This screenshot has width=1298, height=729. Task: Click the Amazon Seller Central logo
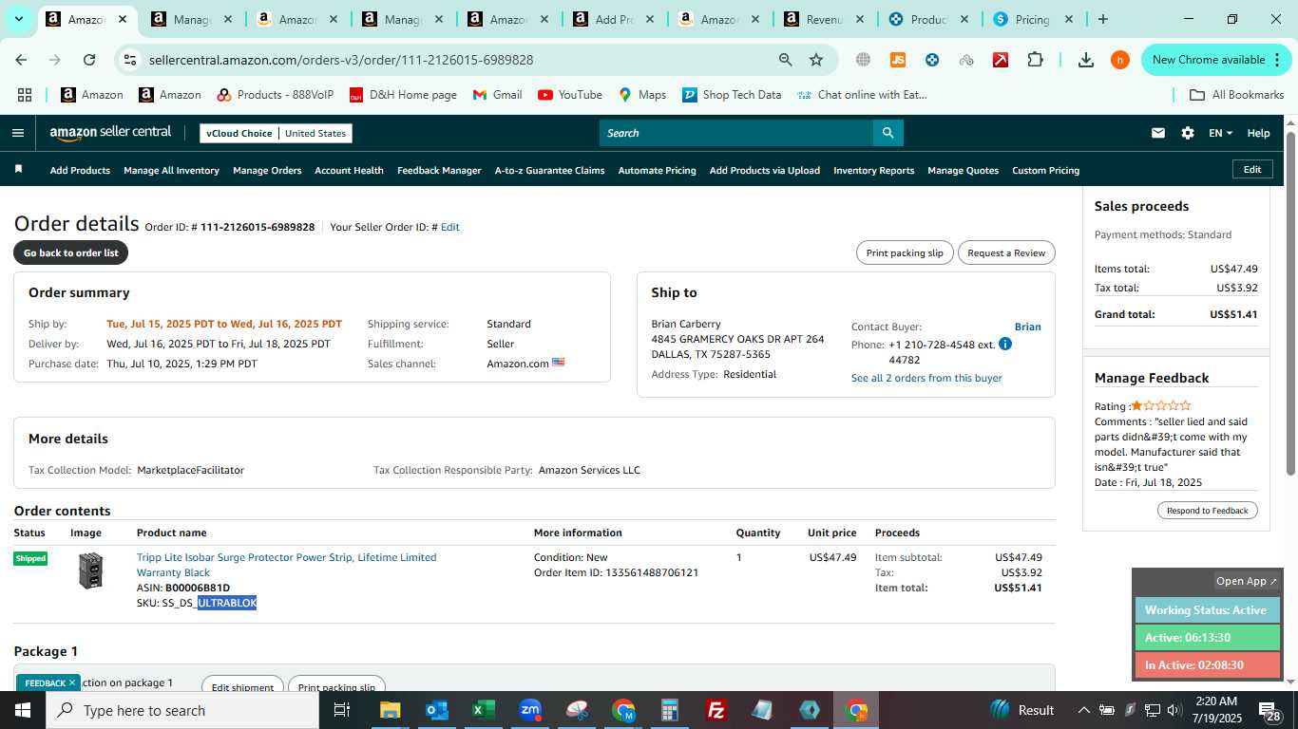pyautogui.click(x=110, y=133)
